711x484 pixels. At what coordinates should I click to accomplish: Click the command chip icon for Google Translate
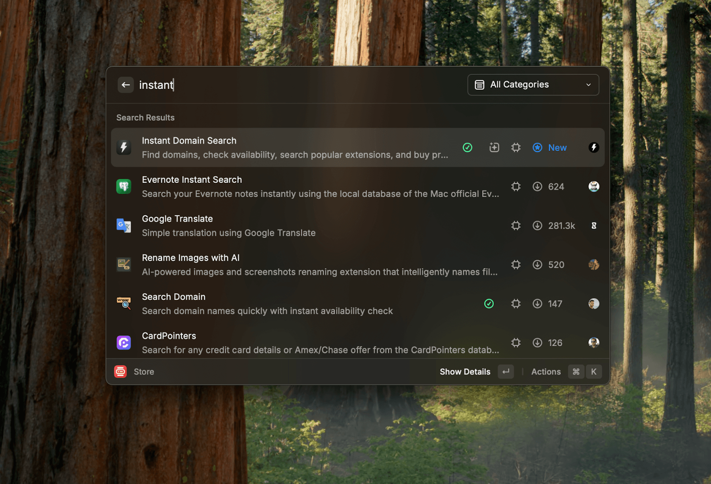(x=515, y=226)
